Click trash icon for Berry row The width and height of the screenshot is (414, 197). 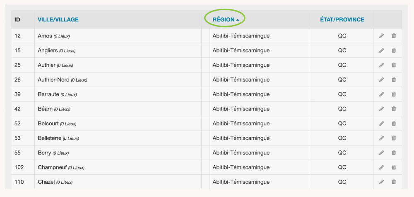pos(394,153)
